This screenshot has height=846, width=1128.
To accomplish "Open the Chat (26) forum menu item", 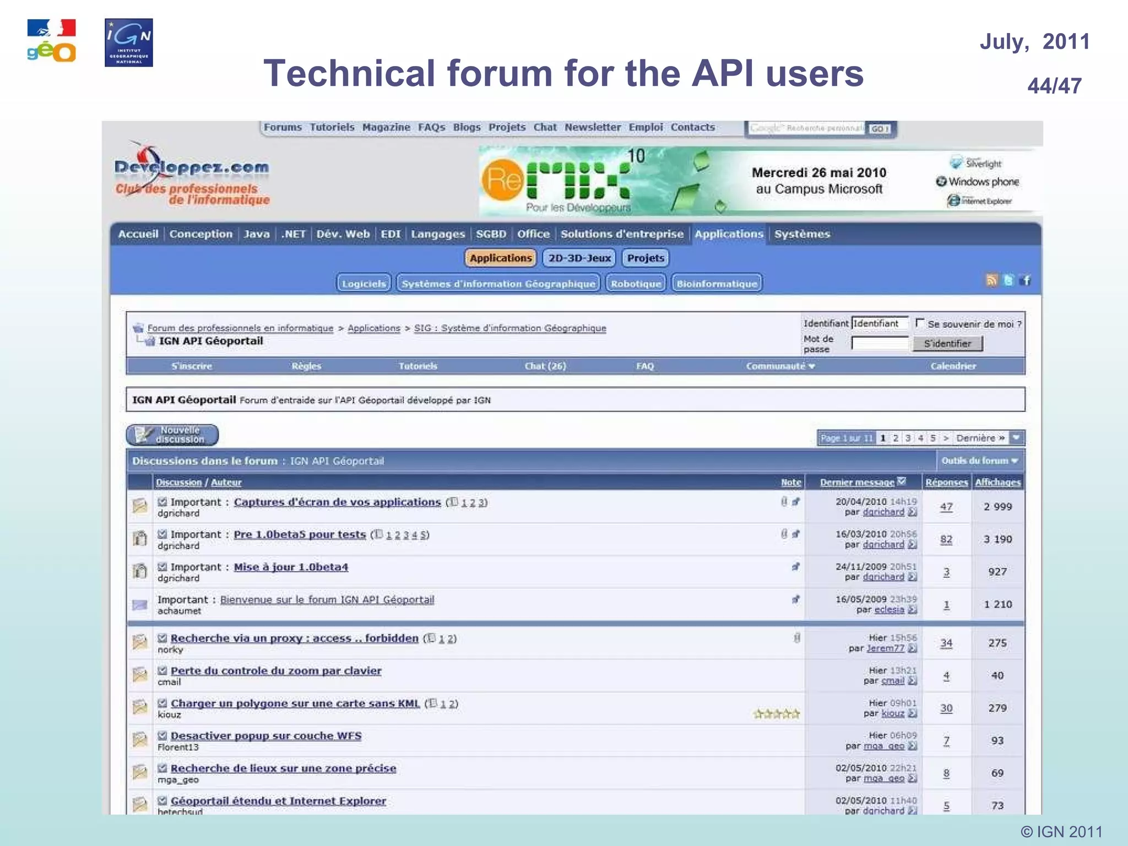I will tap(545, 366).
